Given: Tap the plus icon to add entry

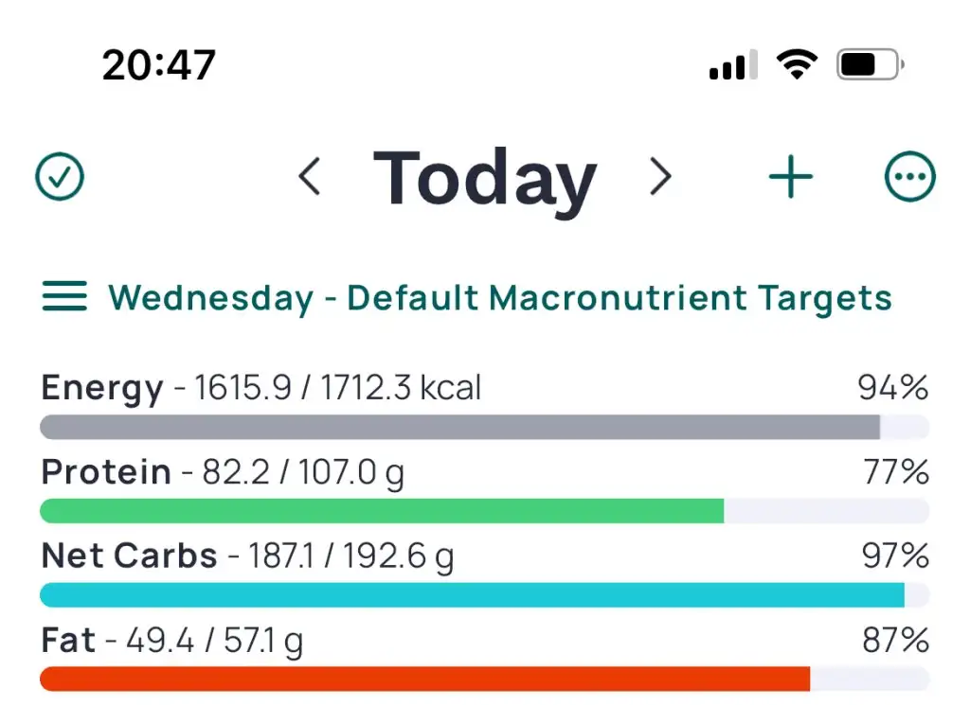Looking at the screenshot, I should pos(791,177).
